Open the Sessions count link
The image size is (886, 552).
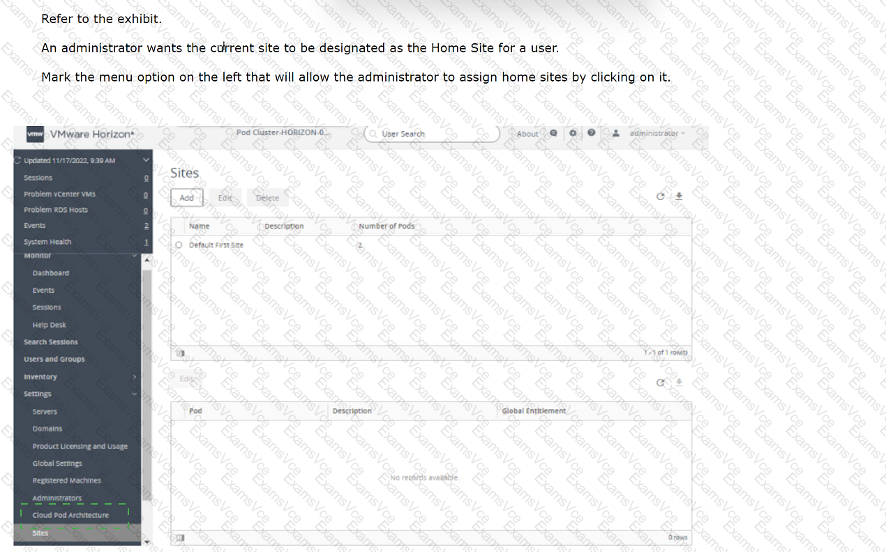point(146,178)
